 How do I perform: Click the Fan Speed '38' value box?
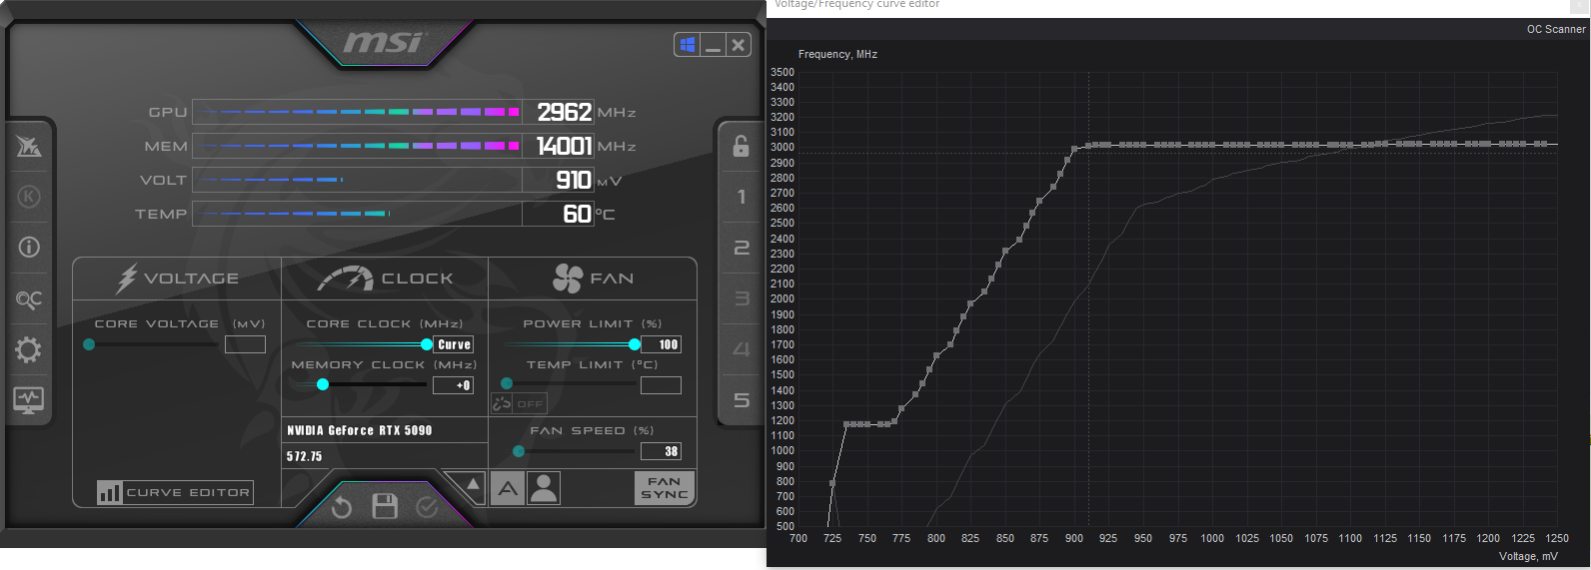661,451
